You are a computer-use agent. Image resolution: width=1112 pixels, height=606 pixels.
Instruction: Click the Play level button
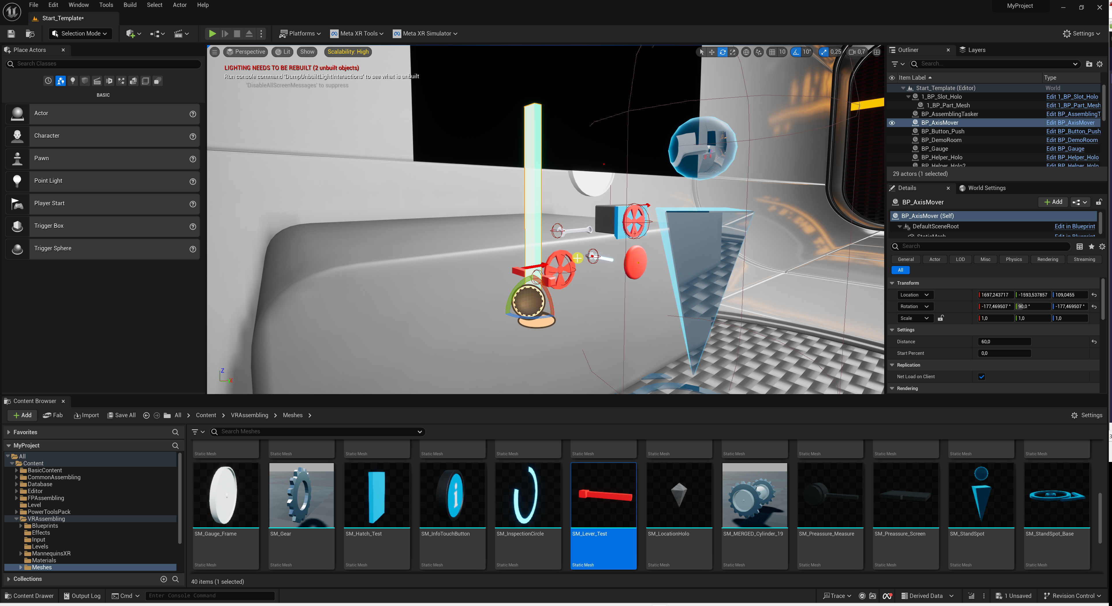click(212, 33)
